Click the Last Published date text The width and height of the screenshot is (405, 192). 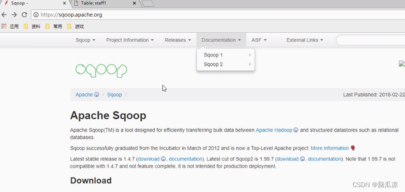pyautogui.click(x=374, y=95)
